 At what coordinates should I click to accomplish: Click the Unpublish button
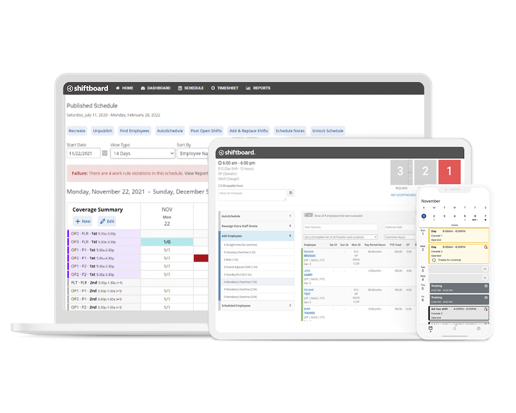pos(101,131)
